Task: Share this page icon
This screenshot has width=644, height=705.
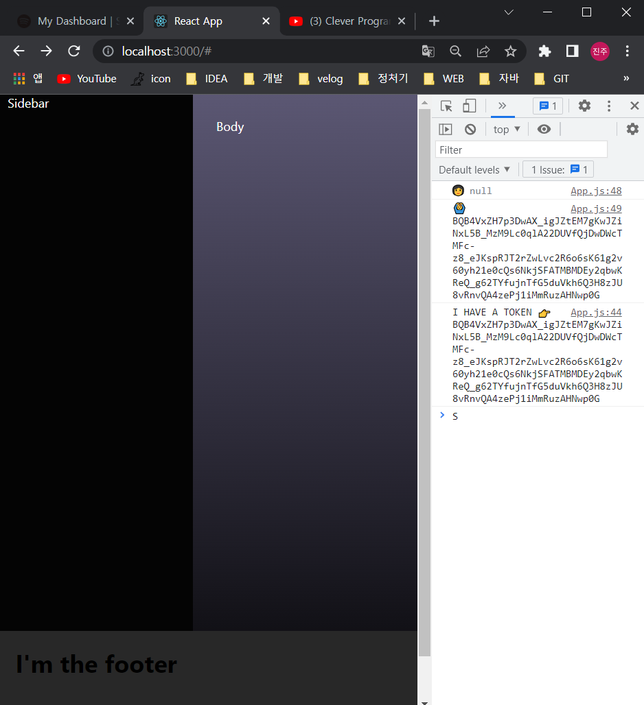Action: click(x=483, y=51)
